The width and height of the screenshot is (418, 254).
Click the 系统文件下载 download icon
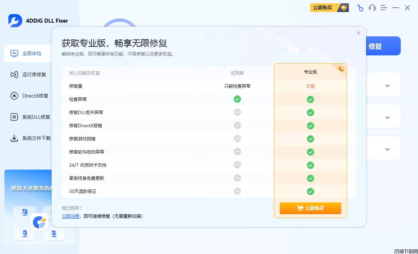pos(14,138)
